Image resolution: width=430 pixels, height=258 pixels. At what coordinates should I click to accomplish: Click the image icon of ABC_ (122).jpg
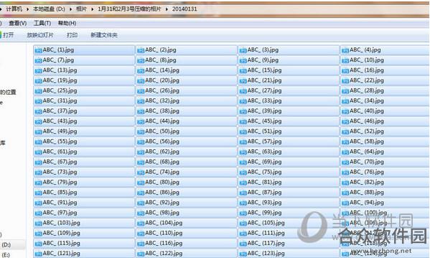click(x=141, y=254)
